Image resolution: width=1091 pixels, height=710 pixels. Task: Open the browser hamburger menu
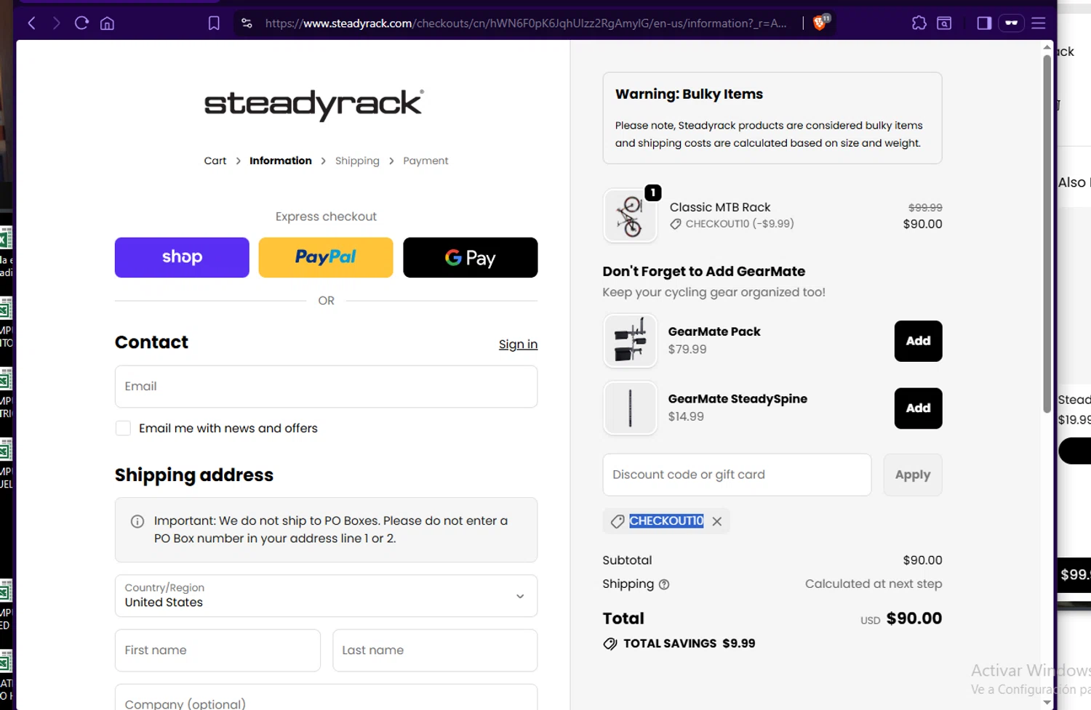tap(1039, 23)
